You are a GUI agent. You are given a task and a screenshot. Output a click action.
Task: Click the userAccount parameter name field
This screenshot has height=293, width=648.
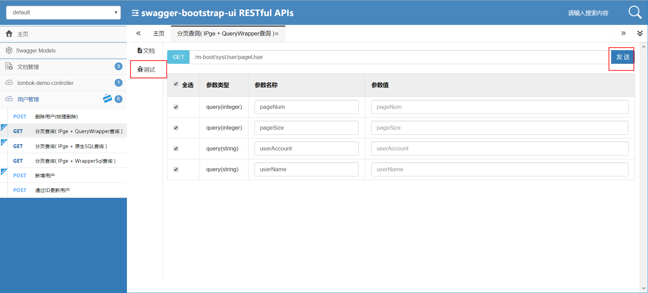(x=306, y=149)
